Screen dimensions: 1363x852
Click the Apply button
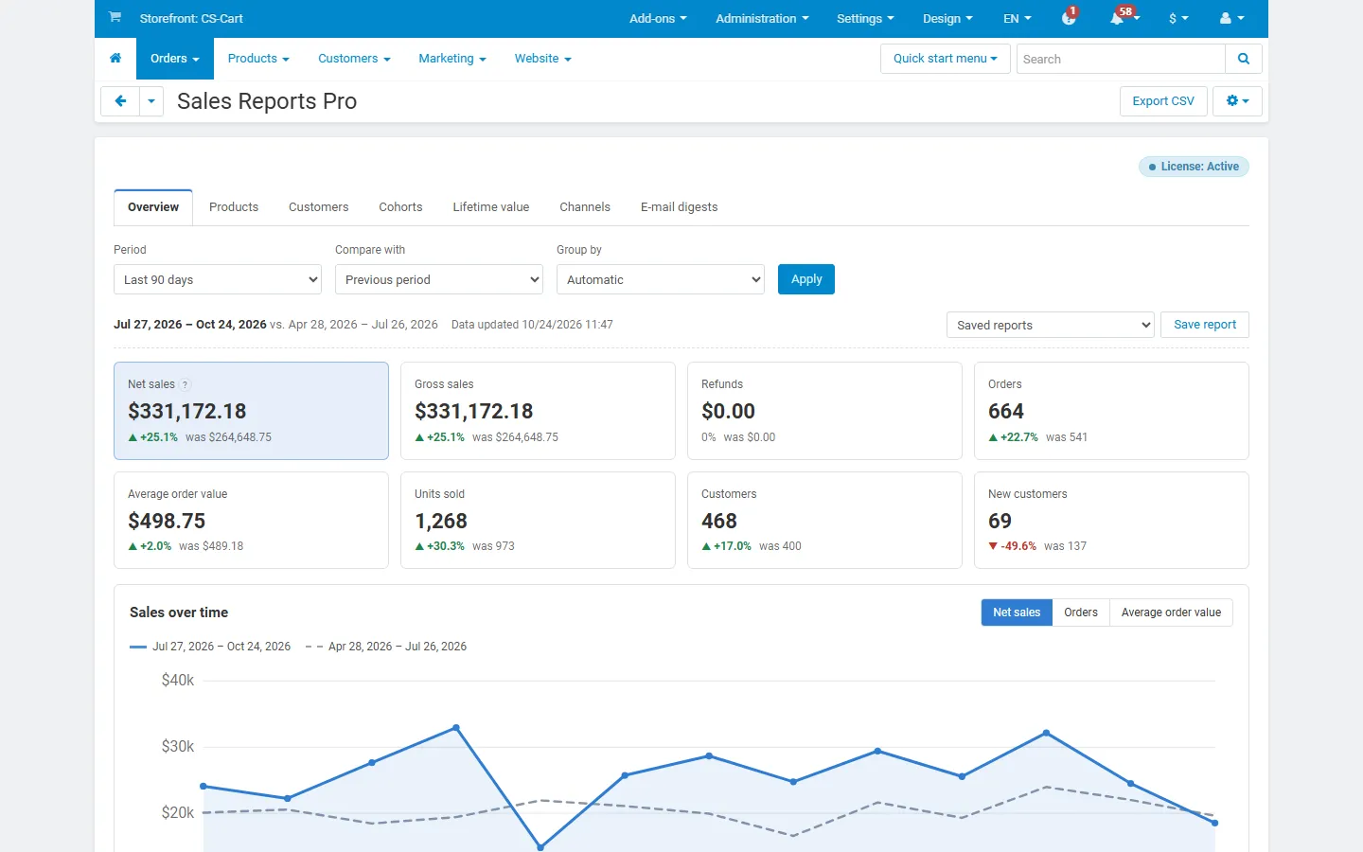806,279
